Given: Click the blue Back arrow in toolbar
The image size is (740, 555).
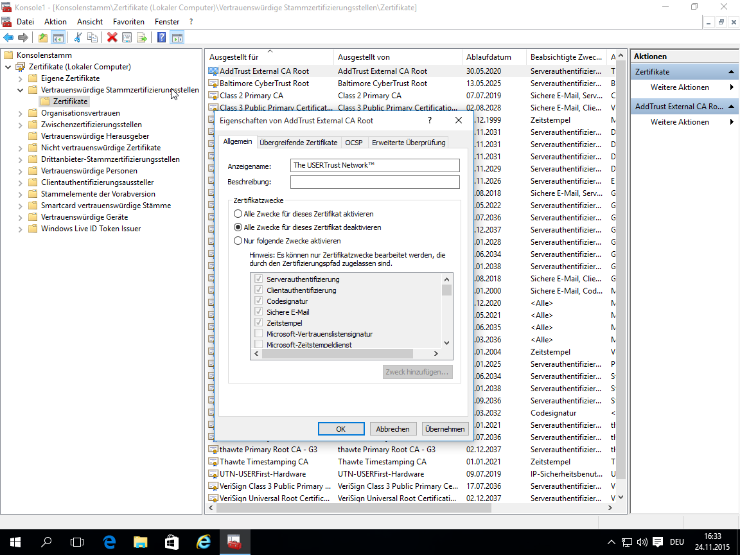Looking at the screenshot, I should pyautogui.click(x=8, y=37).
